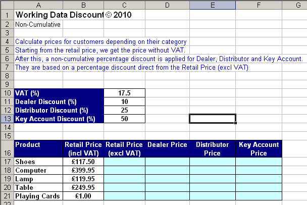The width and height of the screenshot is (307, 205).
Task: Click the 'Distributor Price' header
Action: 213,149
